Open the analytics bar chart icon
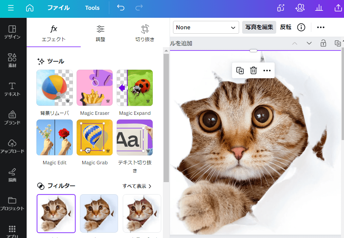 pyautogui.click(x=319, y=8)
